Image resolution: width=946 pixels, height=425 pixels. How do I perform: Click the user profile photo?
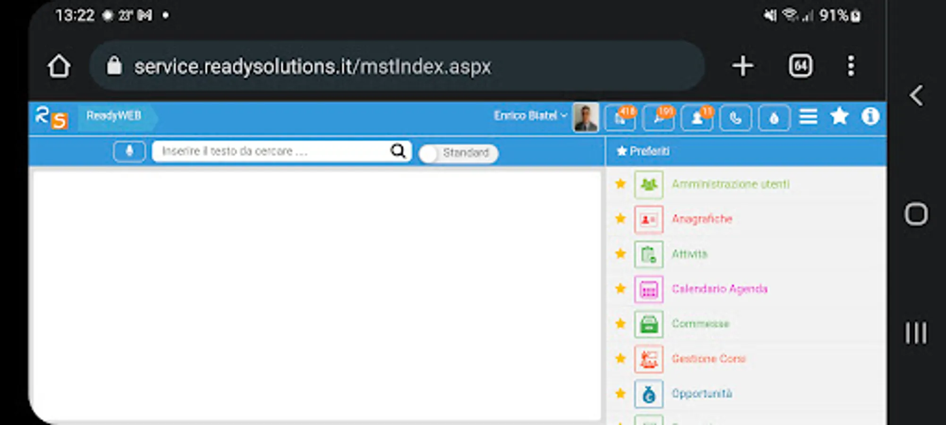pyautogui.click(x=586, y=117)
